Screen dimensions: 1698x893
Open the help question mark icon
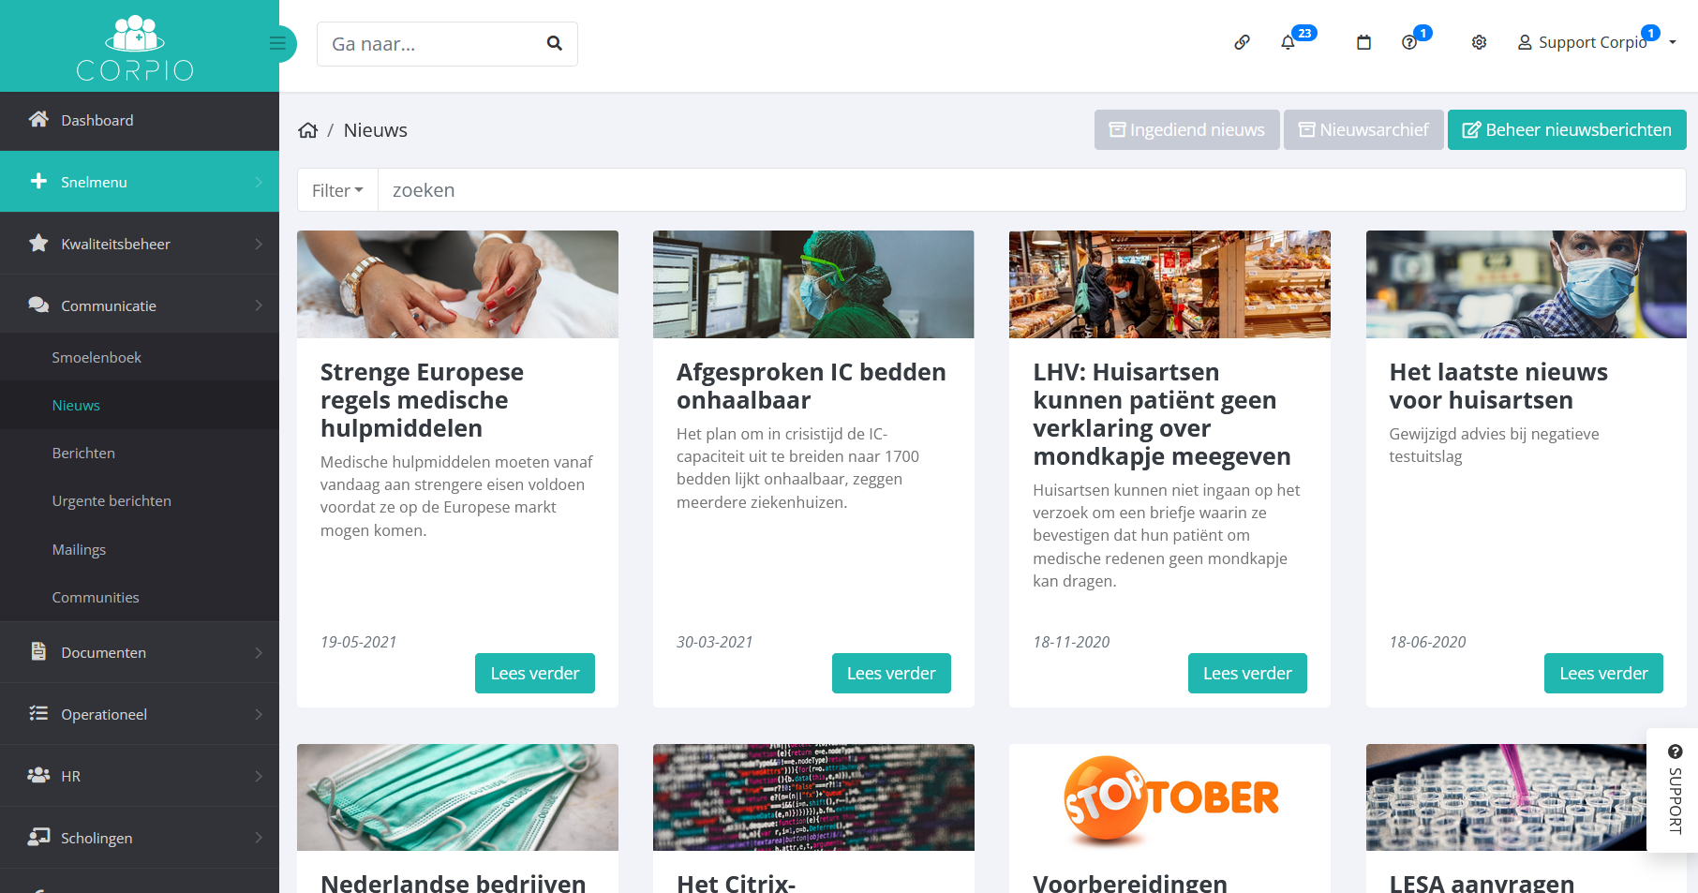coord(1409,43)
